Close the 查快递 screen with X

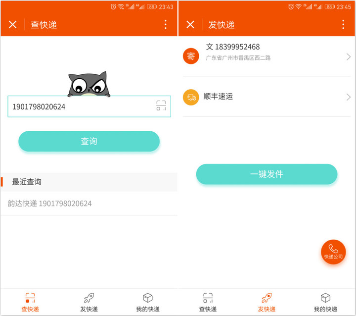[13, 24]
